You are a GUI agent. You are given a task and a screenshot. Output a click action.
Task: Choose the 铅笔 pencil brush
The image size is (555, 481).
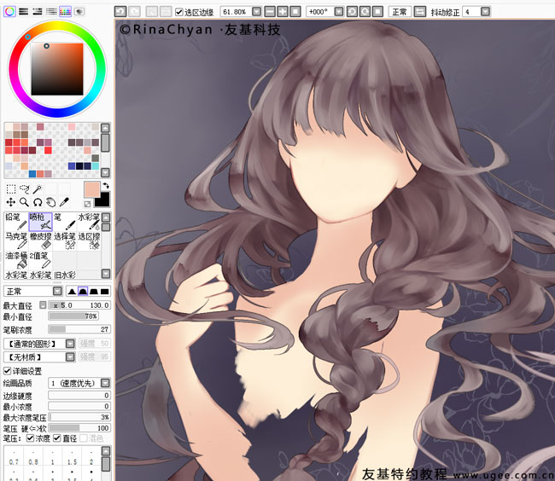click(16, 222)
